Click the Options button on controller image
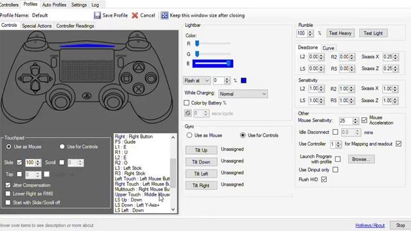The width and height of the screenshot is (411, 231). pyautogui.click(x=121, y=62)
